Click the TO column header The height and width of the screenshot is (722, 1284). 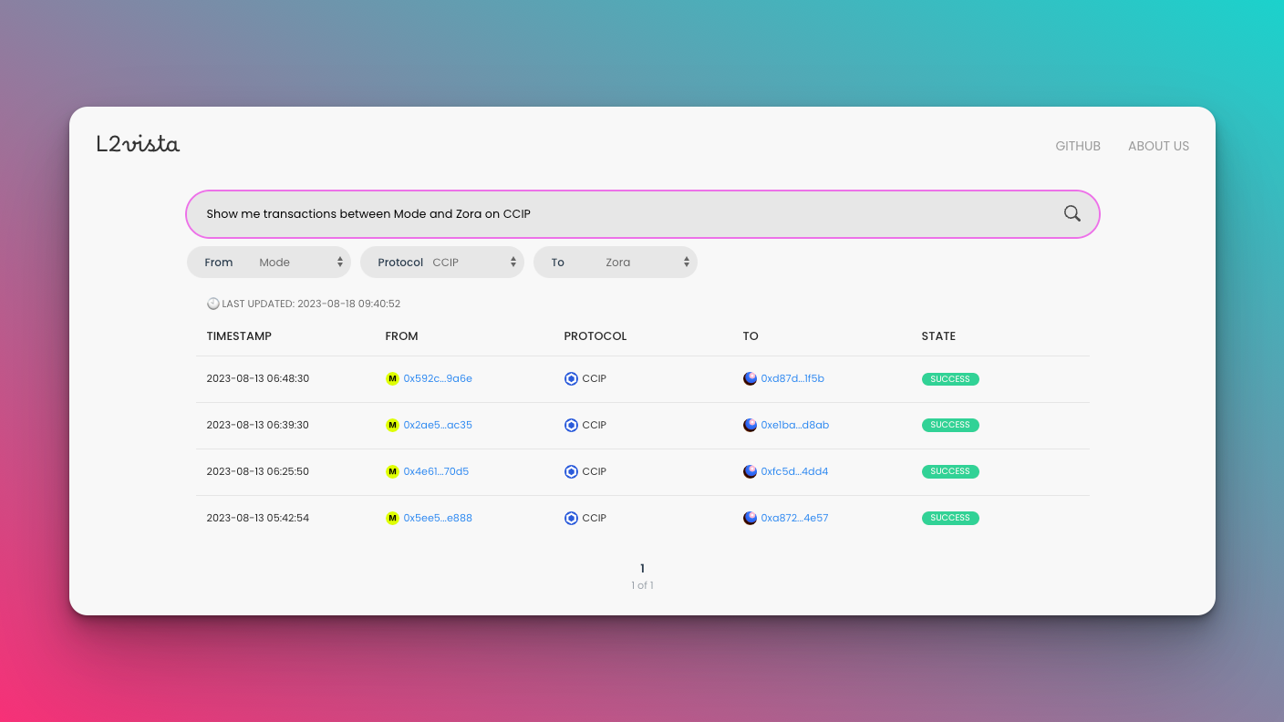pos(751,336)
